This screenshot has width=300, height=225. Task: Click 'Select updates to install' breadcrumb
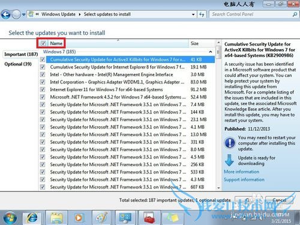107,14
